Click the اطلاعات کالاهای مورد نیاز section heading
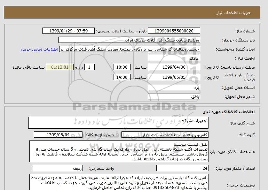This screenshot has height=190, width=268. [x=229, y=112]
